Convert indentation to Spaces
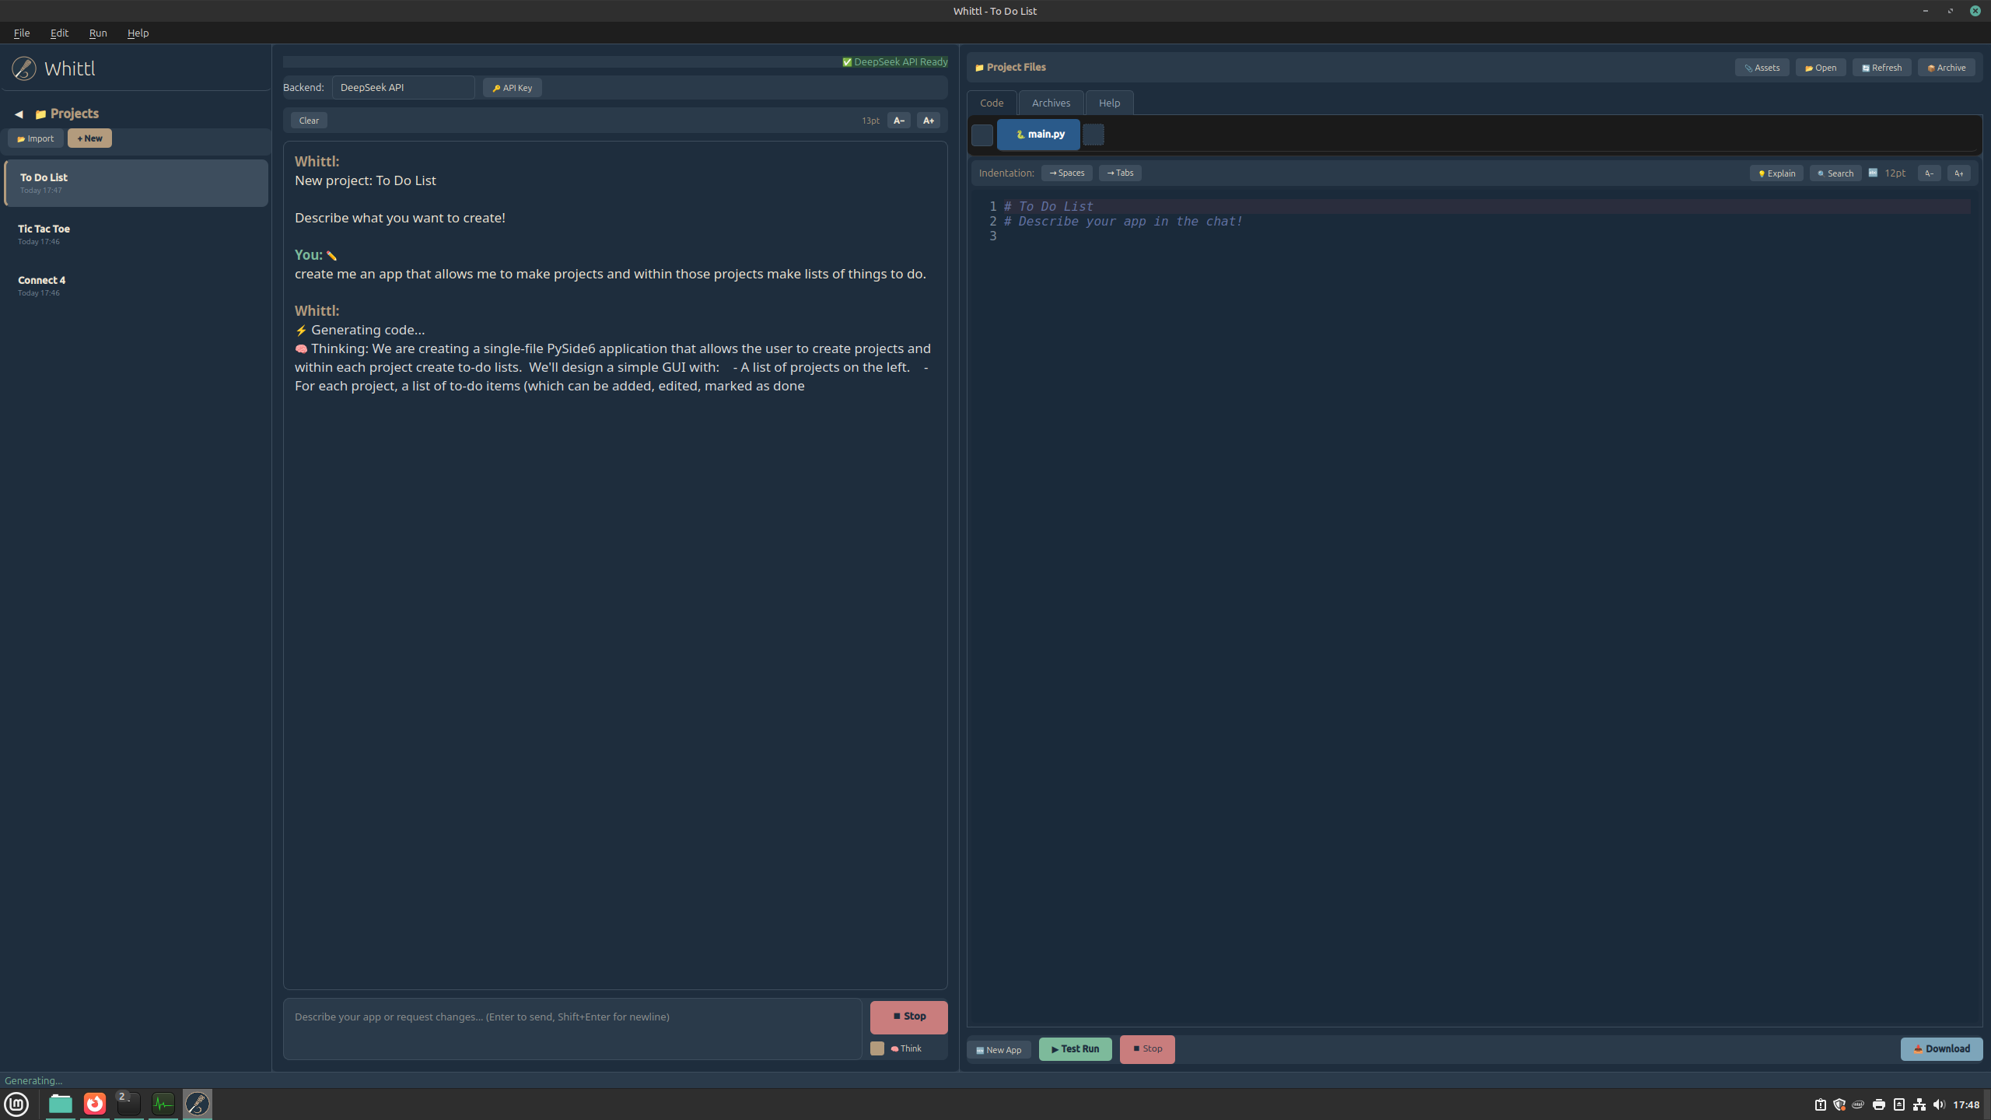 tap(1066, 173)
